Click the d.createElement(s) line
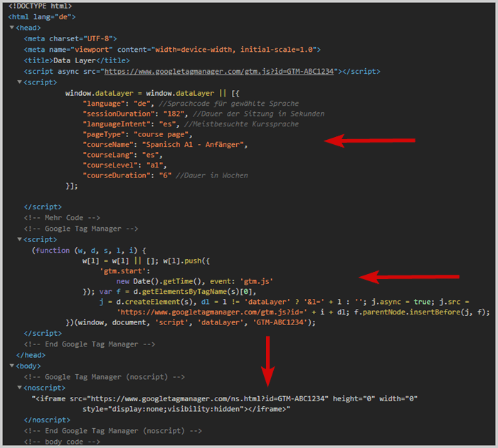Viewport: 498px width, 448px height. pyautogui.click(x=285, y=302)
